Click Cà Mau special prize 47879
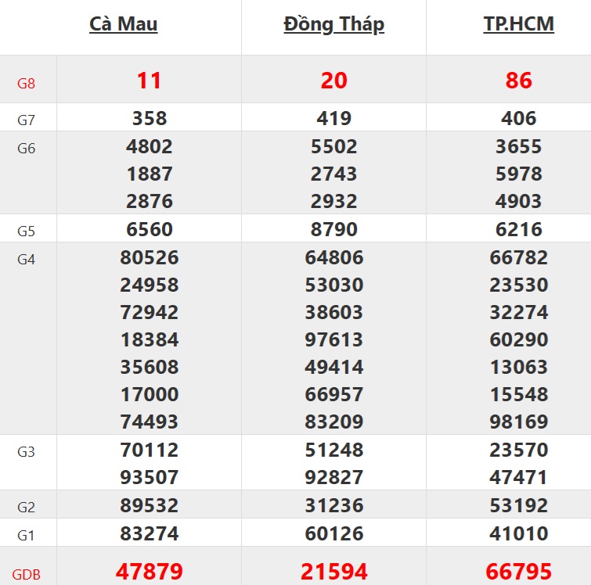This screenshot has height=585, width=591. 150,572
